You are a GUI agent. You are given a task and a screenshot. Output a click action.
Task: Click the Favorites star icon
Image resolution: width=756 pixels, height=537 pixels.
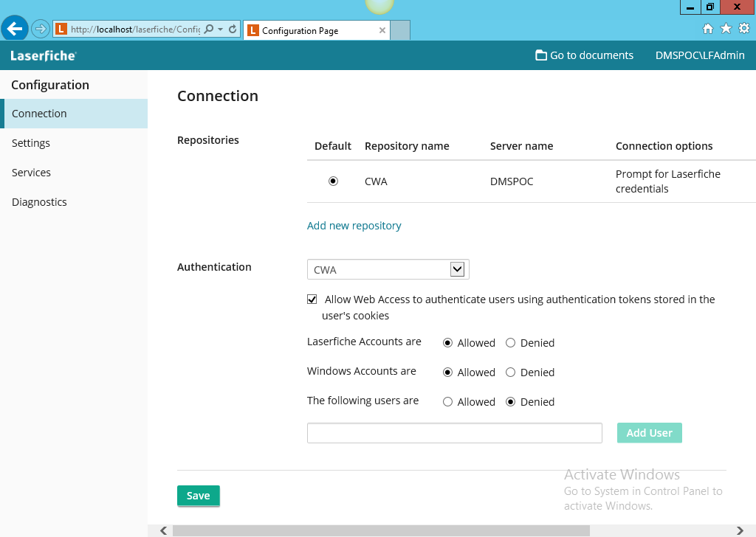coord(726,29)
